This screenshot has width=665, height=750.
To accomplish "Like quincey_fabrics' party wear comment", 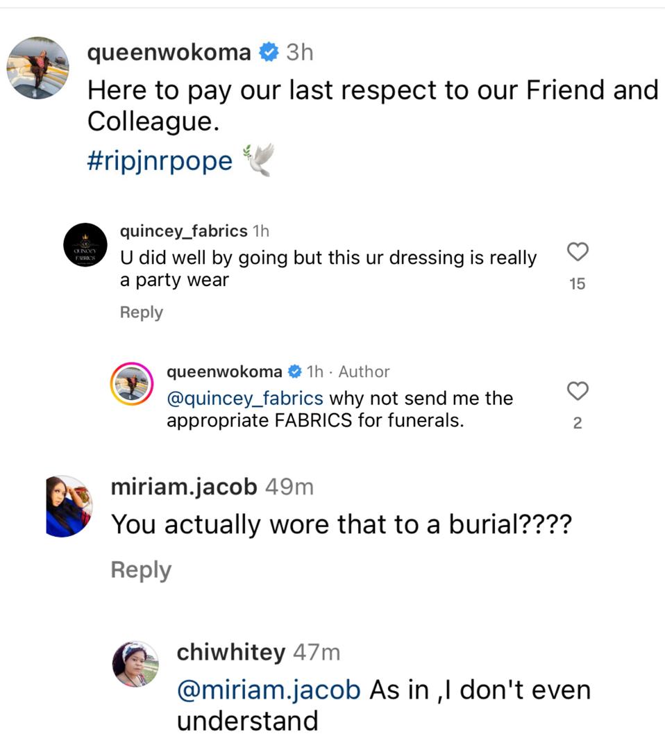I will 578,252.
